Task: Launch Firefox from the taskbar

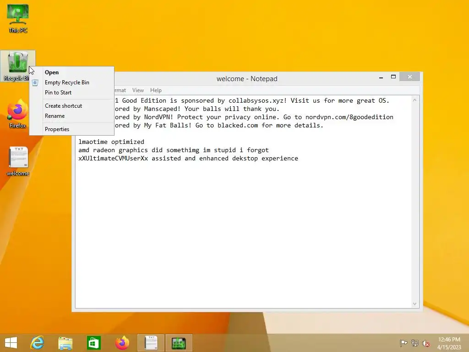Action: click(x=122, y=343)
